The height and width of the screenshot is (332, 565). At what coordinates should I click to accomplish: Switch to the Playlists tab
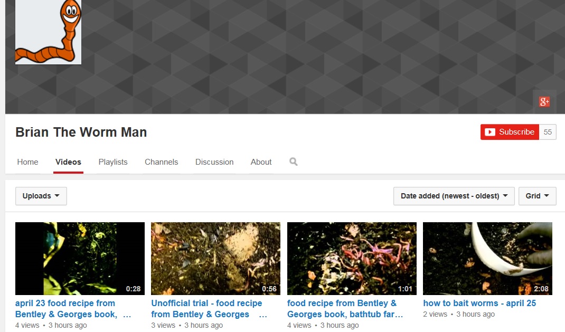(113, 162)
